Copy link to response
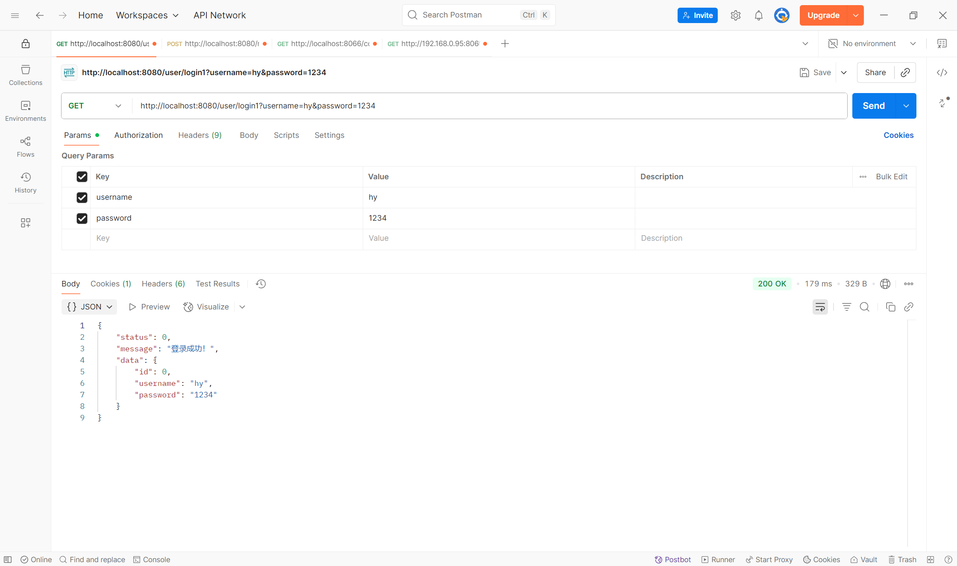 pyautogui.click(x=909, y=307)
